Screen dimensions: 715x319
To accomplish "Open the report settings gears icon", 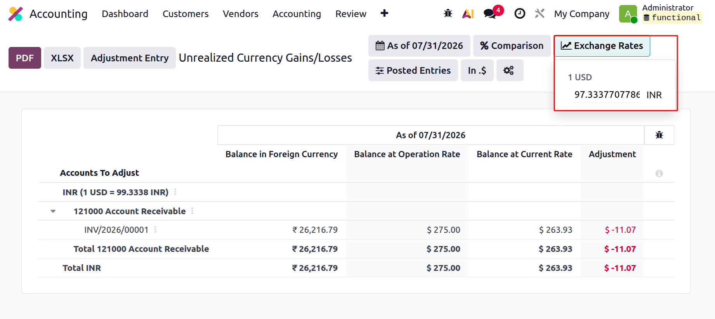I will click(510, 70).
